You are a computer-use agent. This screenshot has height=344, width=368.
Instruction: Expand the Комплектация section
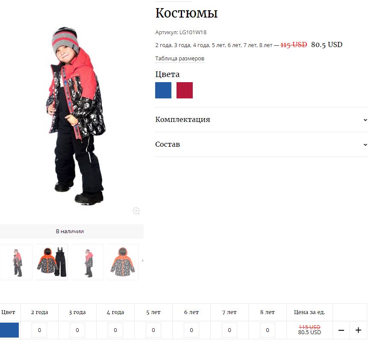[261, 120]
